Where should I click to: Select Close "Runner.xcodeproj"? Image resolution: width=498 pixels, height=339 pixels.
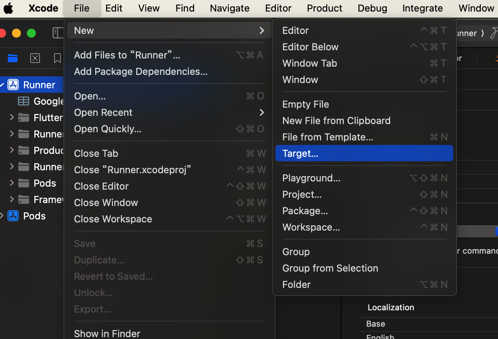(169, 169)
